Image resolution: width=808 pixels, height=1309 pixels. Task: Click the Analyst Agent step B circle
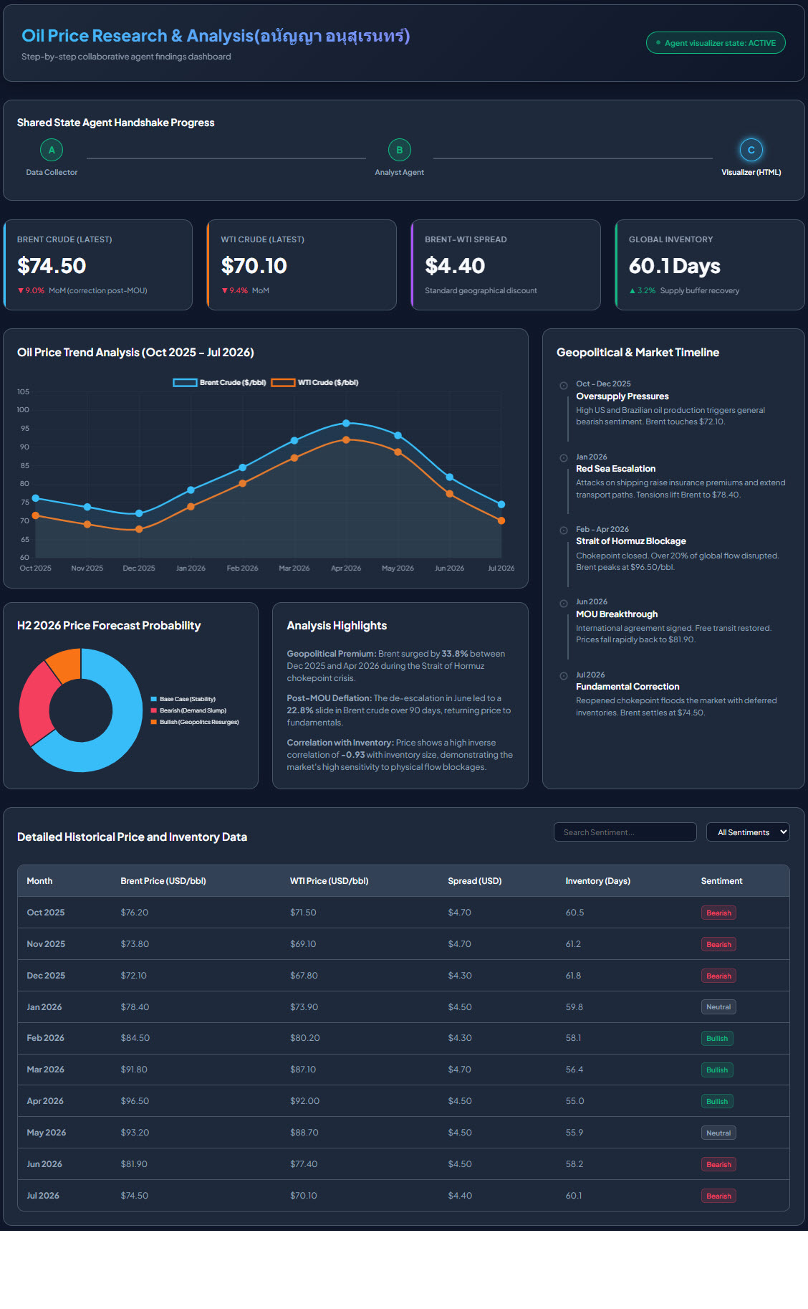coord(400,151)
